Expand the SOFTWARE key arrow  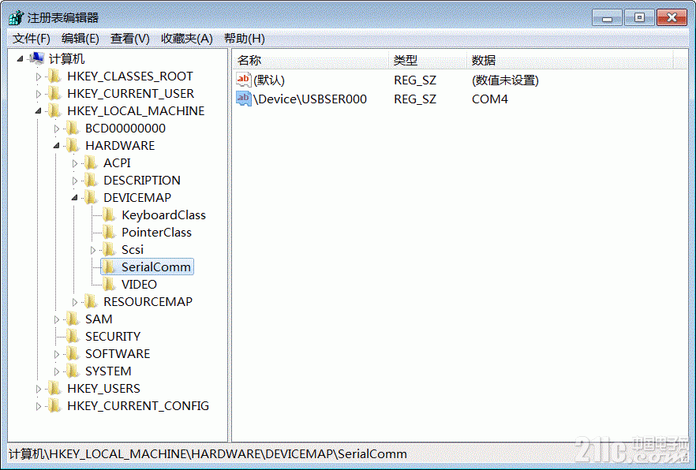56,354
